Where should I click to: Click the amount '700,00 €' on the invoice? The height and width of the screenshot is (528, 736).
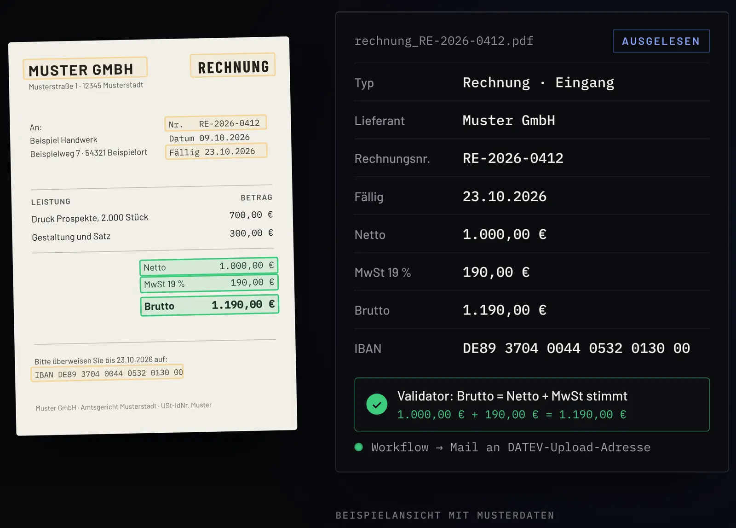(x=251, y=215)
